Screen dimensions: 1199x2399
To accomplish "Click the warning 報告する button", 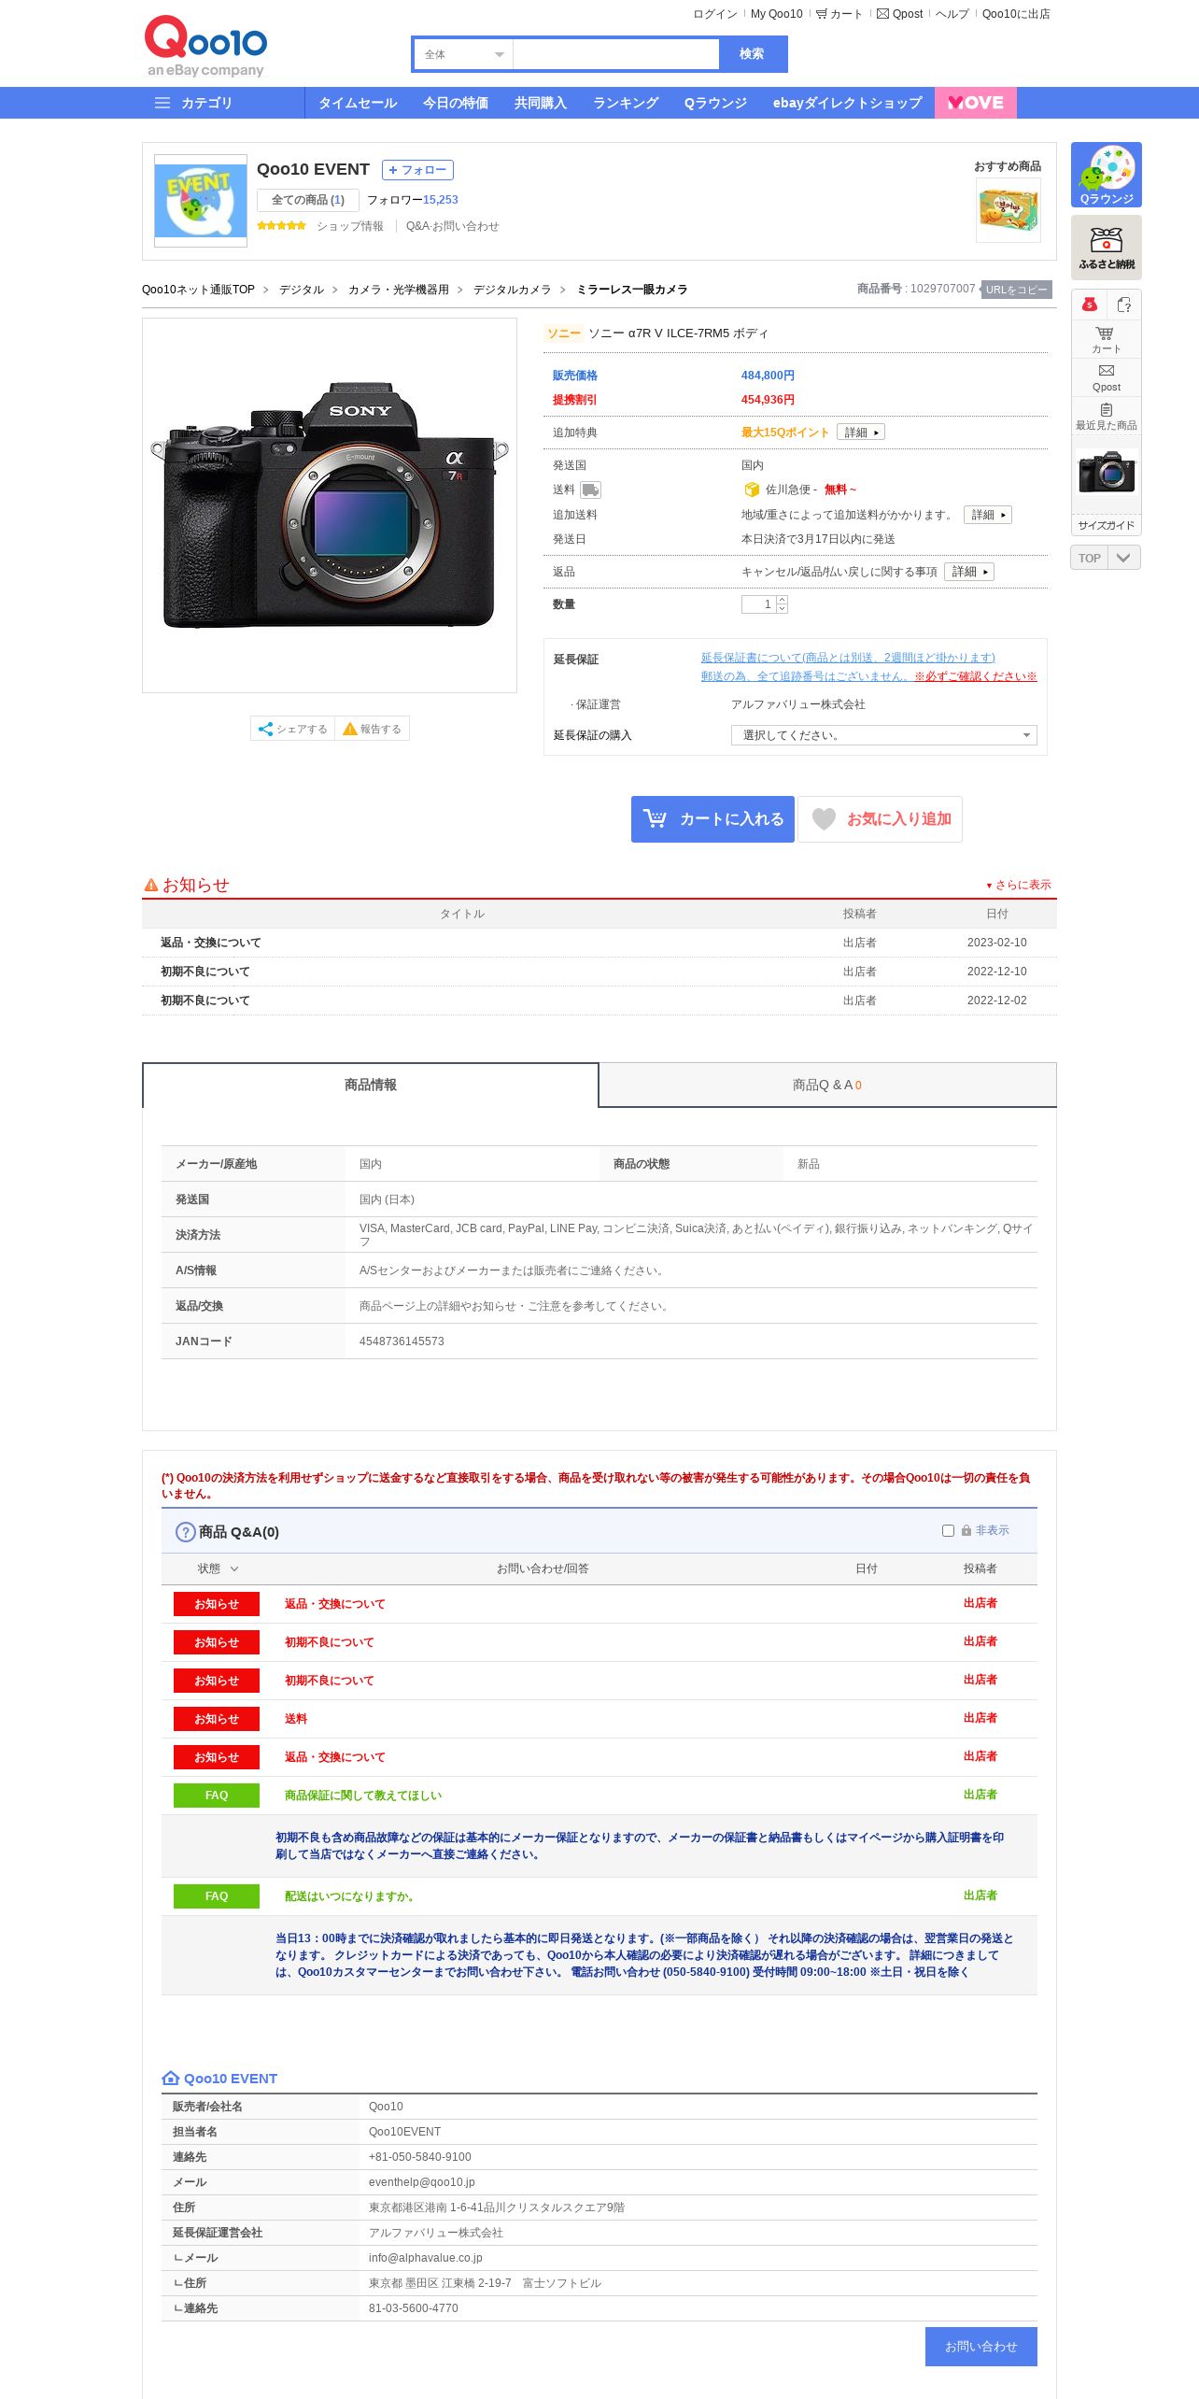I will click(x=372, y=729).
